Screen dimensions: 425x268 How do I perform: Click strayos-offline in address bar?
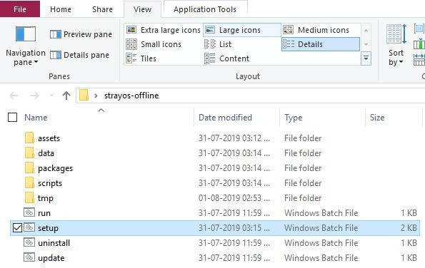click(x=131, y=96)
